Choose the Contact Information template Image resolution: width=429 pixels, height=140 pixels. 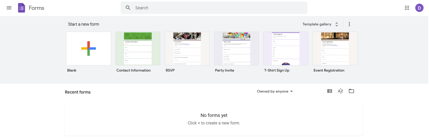[x=138, y=48]
